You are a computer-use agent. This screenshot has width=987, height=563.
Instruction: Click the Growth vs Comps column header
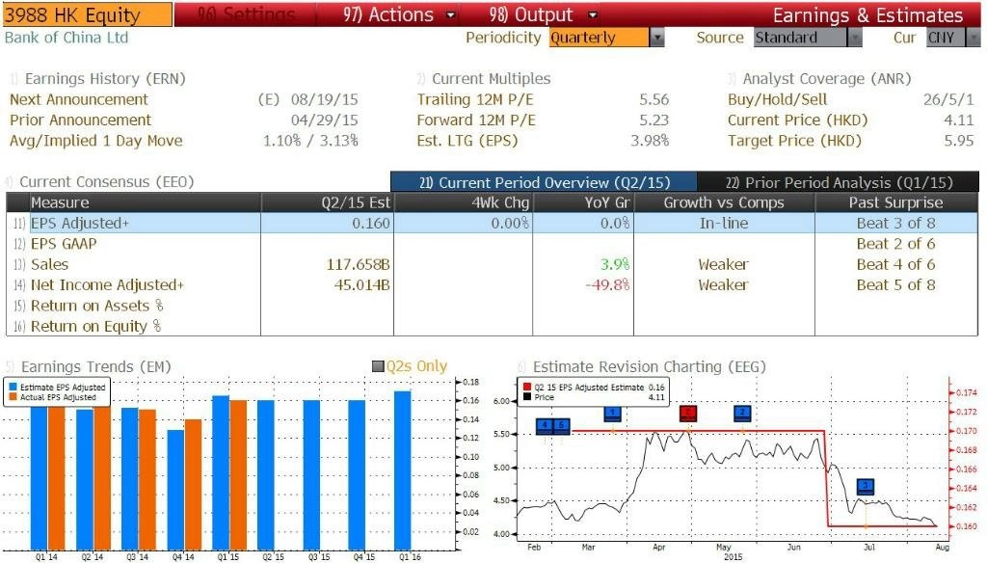click(724, 202)
